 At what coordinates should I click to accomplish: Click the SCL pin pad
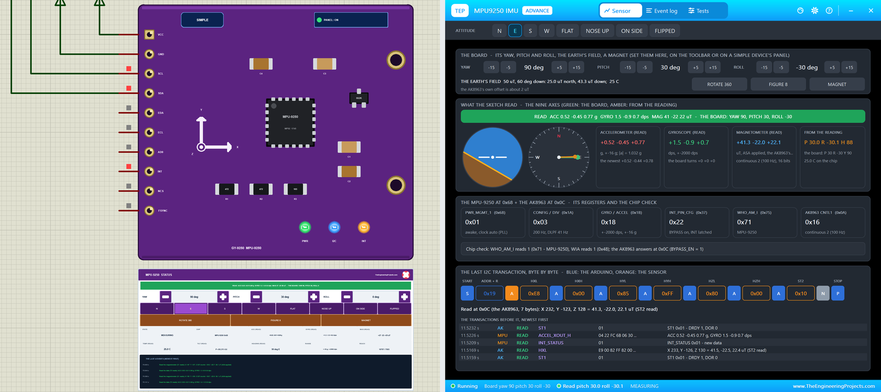(x=149, y=73)
